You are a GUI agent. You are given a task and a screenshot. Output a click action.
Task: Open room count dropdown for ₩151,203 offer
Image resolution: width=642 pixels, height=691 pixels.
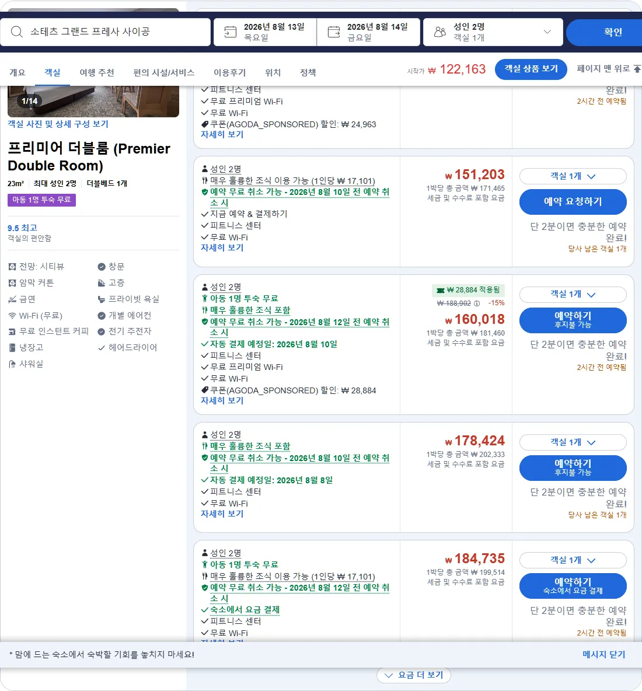click(x=573, y=176)
